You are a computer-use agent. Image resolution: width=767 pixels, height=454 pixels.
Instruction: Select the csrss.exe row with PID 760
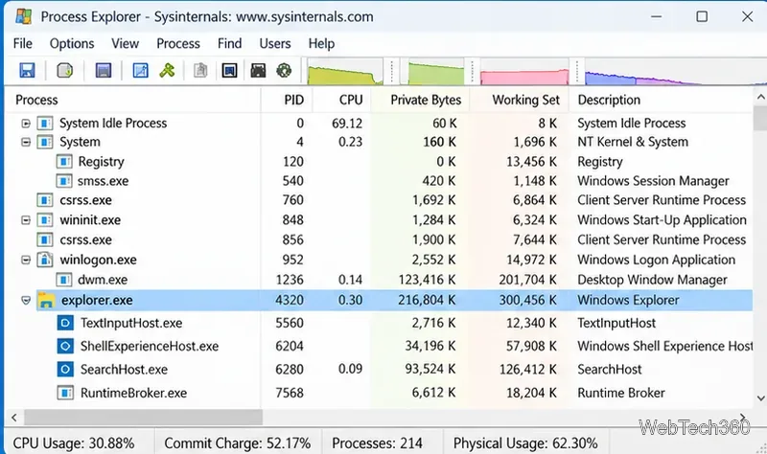(379, 200)
